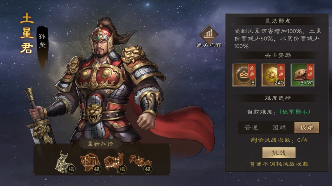334x187 pixels.
Task: Tap the 敌军弱小 difficulty status text
Action: pyautogui.click(x=295, y=112)
